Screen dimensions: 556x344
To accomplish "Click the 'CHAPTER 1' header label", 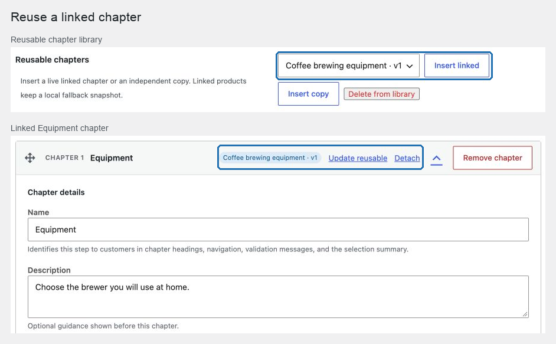I will tap(64, 158).
